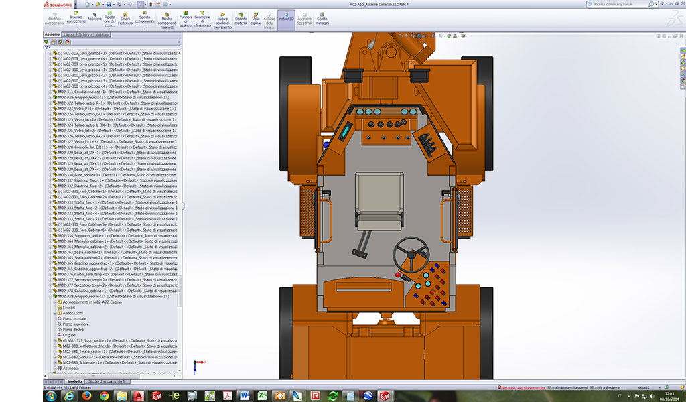686x402 pixels.
Task: Collapse the M02-A28_Gruppo_sedile assembly node
Action: click(x=50, y=296)
